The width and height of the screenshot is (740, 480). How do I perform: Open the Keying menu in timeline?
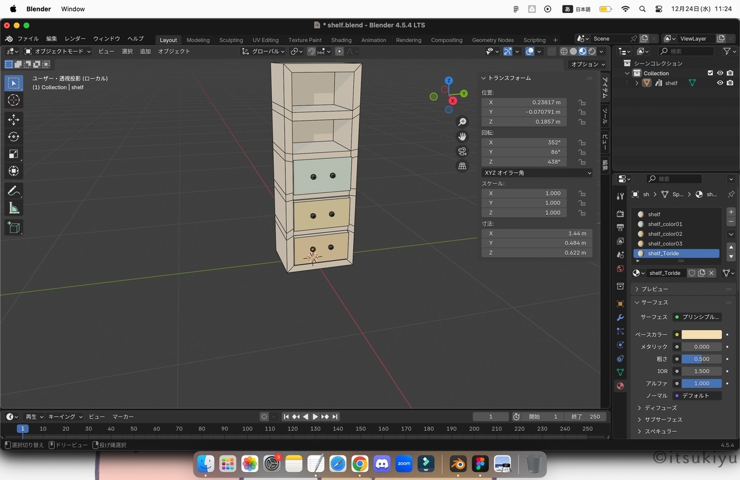pos(65,417)
